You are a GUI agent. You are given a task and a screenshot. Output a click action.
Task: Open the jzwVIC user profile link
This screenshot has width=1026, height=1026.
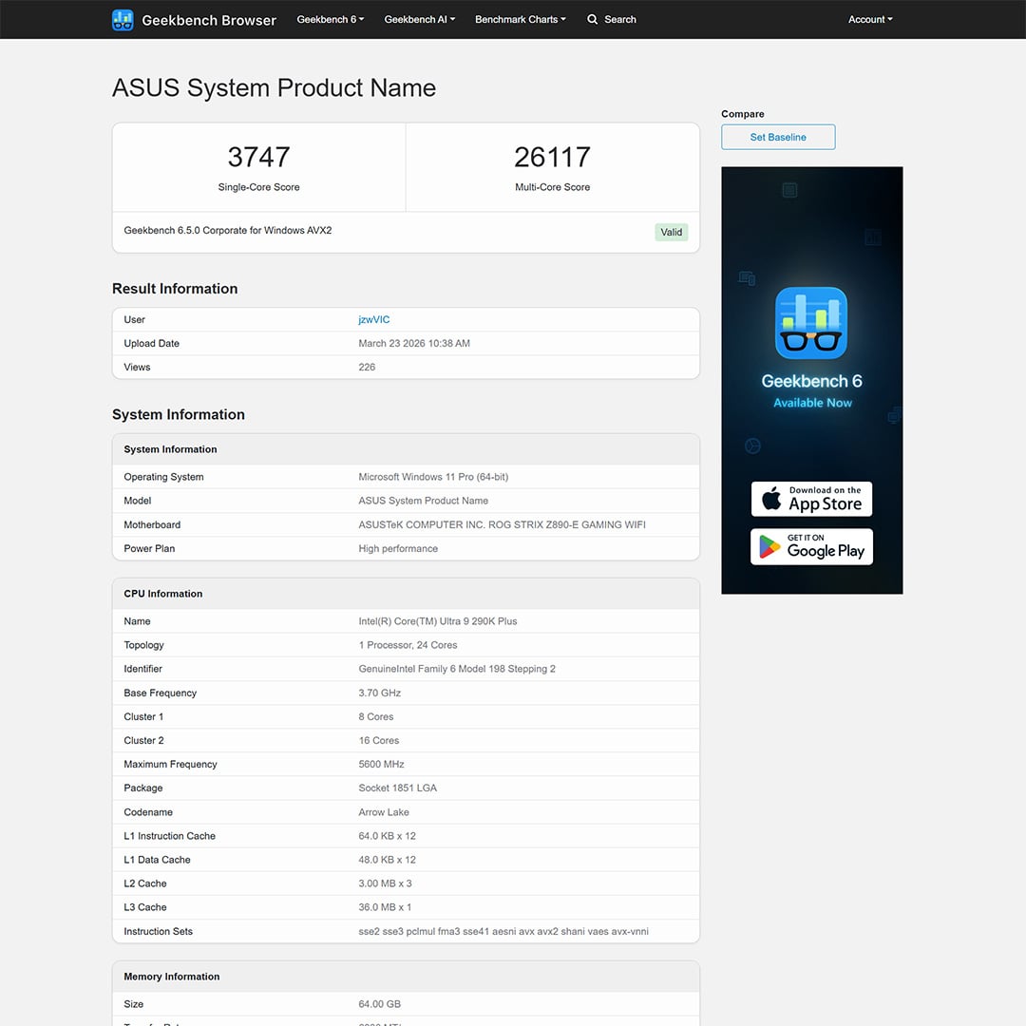[x=372, y=319]
